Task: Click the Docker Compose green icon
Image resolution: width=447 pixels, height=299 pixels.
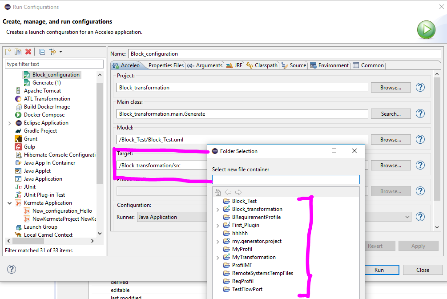Action: click(x=18, y=115)
